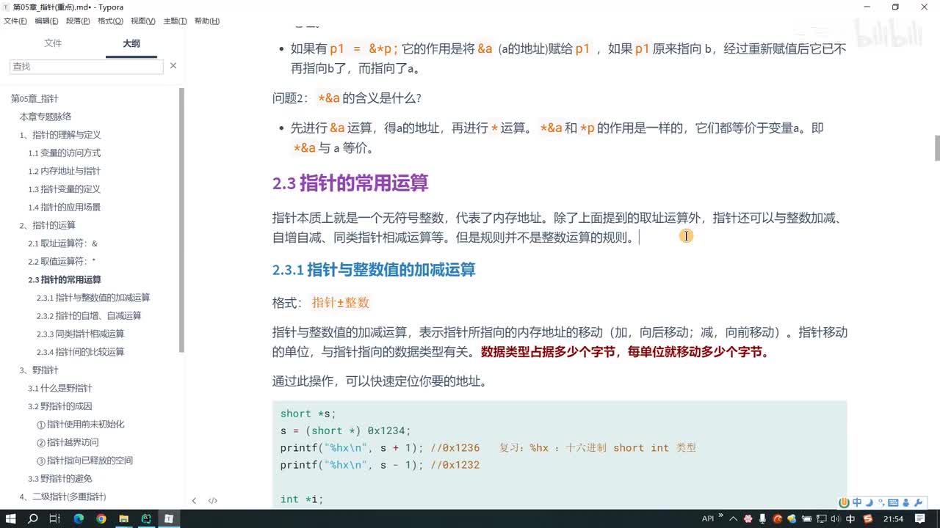Viewport: 940px width, 528px height.
Task: Jump to 3.1 什么是野指针
Action: coord(60,388)
